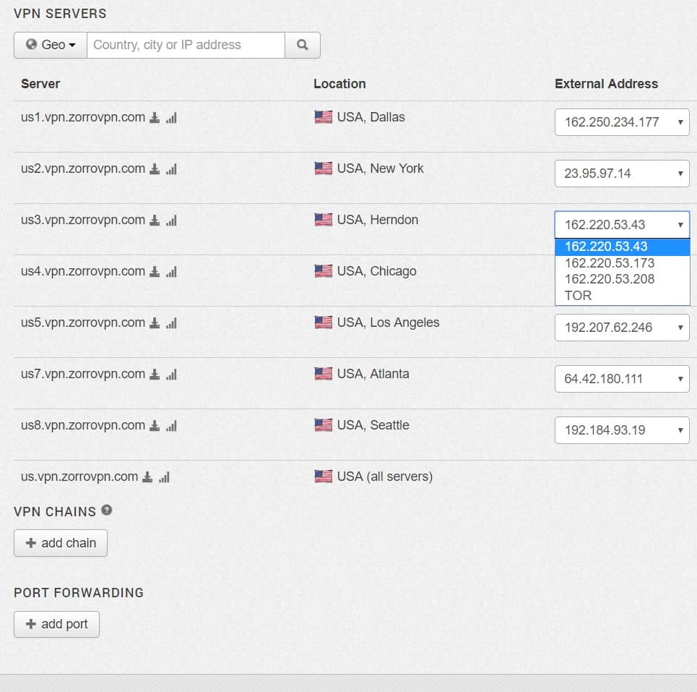
Task: Select 162.220.53.43 in the open list
Action: (623, 247)
